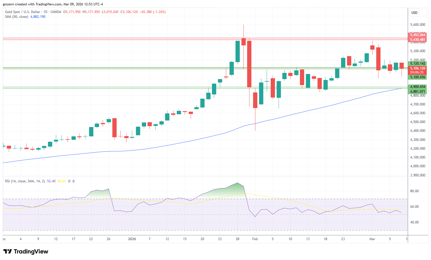The width and height of the screenshot is (431, 260).
Task: Select the RSI (14, close, SMA, 14, 2) label
Action: [x=25, y=181]
